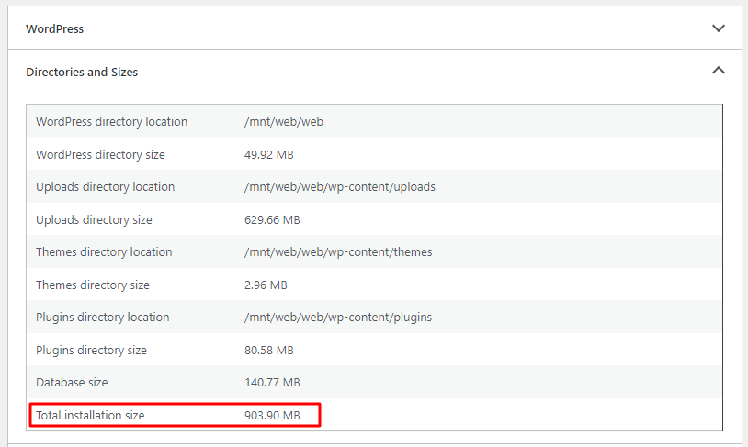This screenshot has width=748, height=447.
Task: Click the WordPress directory size label
Action: pyautogui.click(x=100, y=154)
